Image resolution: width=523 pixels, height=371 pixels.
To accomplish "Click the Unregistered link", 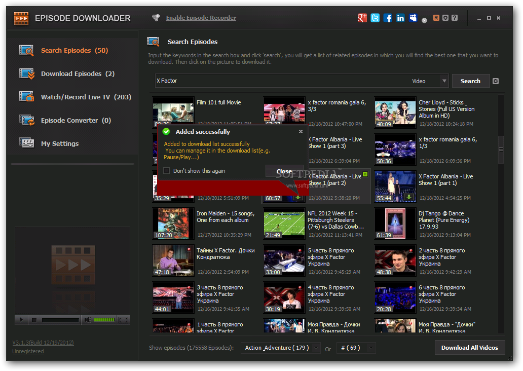I will point(28,351).
